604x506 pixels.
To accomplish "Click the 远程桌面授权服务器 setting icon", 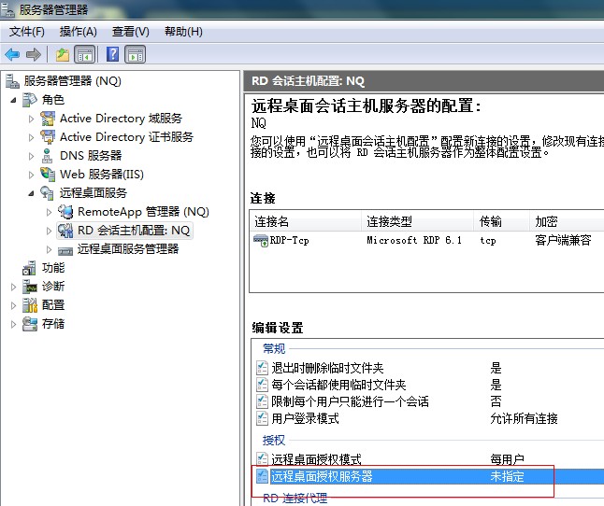I will (263, 476).
